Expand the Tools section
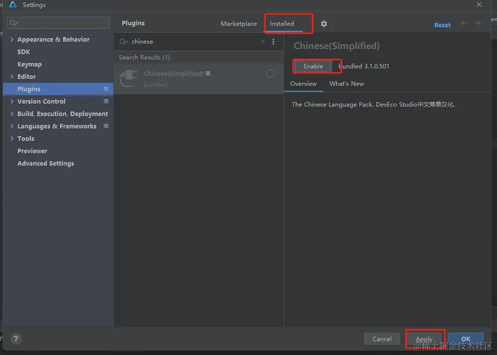Screen dimensions: 497x355 click(x=12, y=138)
